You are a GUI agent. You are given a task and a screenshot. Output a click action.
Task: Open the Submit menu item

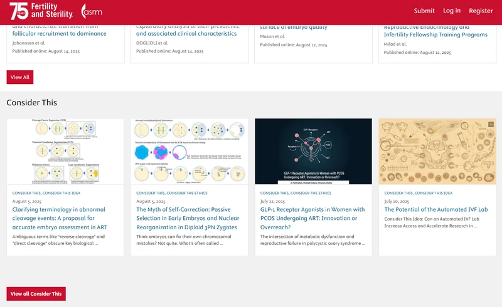[424, 11]
